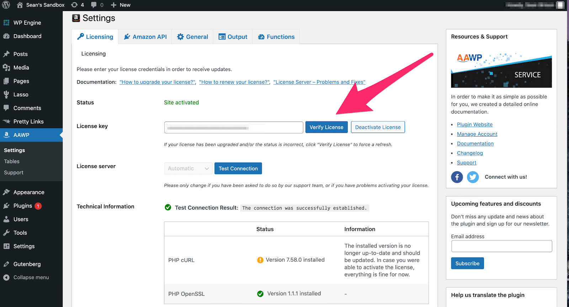Open Plugin Website link
The image size is (569, 307).
[475, 125]
